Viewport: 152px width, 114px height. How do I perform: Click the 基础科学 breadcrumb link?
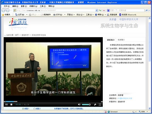[x=25, y=35]
